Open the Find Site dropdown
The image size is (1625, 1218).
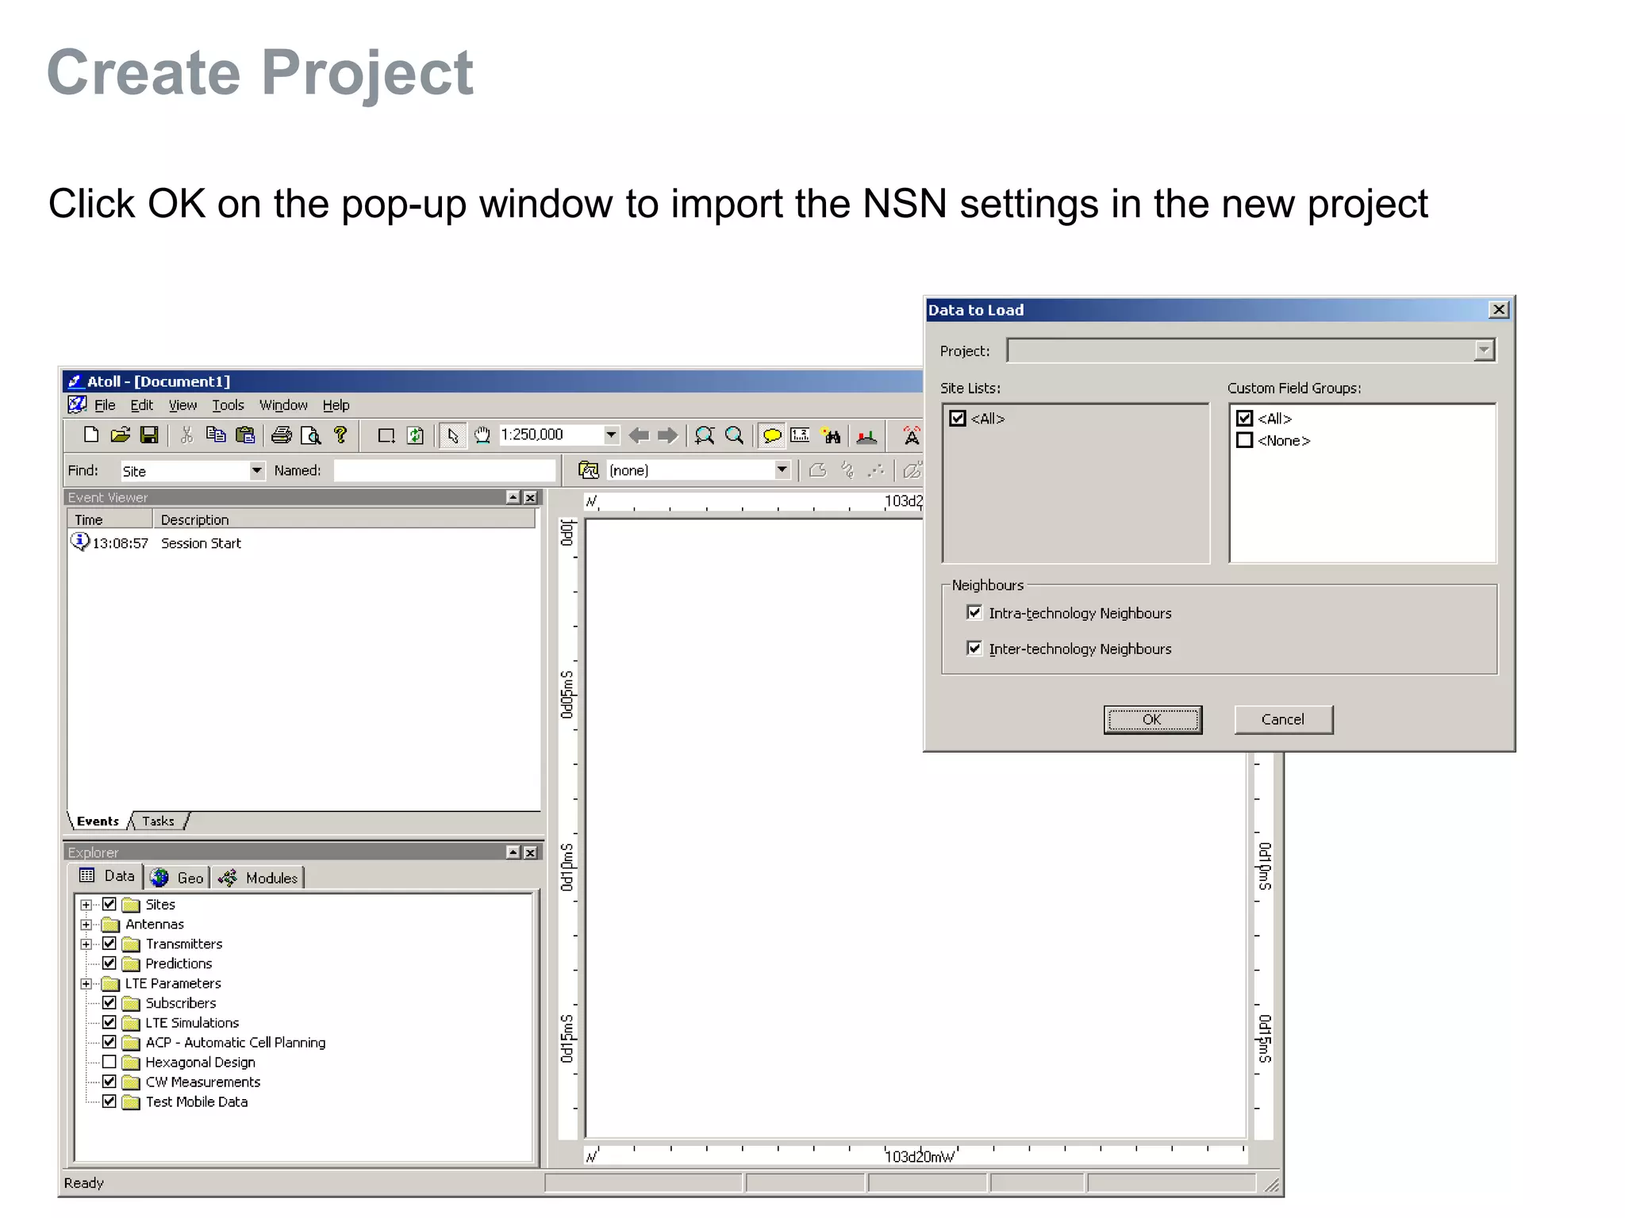point(256,470)
